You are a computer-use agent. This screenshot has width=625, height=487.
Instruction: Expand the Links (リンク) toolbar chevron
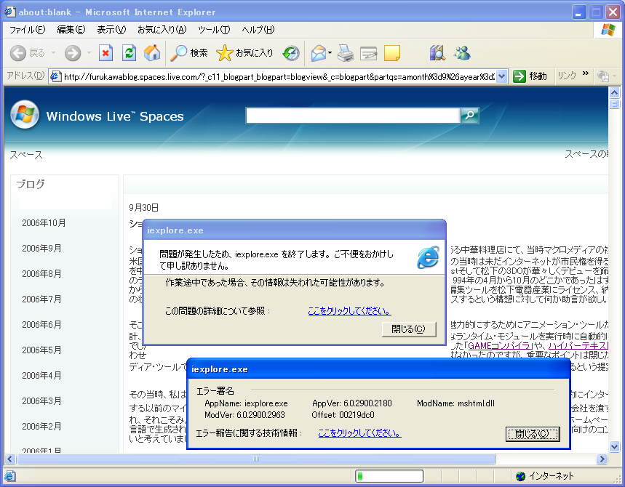coord(586,73)
